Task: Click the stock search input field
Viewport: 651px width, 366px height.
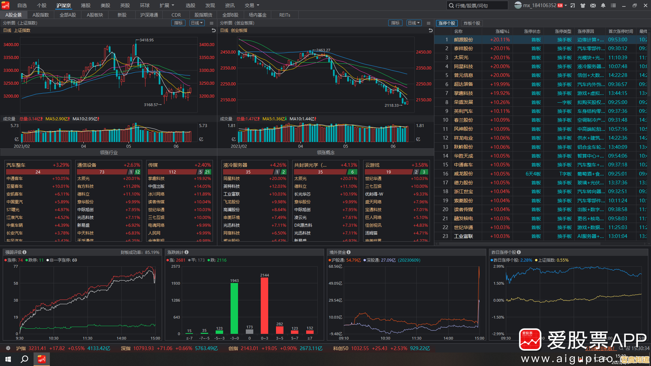Action: click(477, 5)
